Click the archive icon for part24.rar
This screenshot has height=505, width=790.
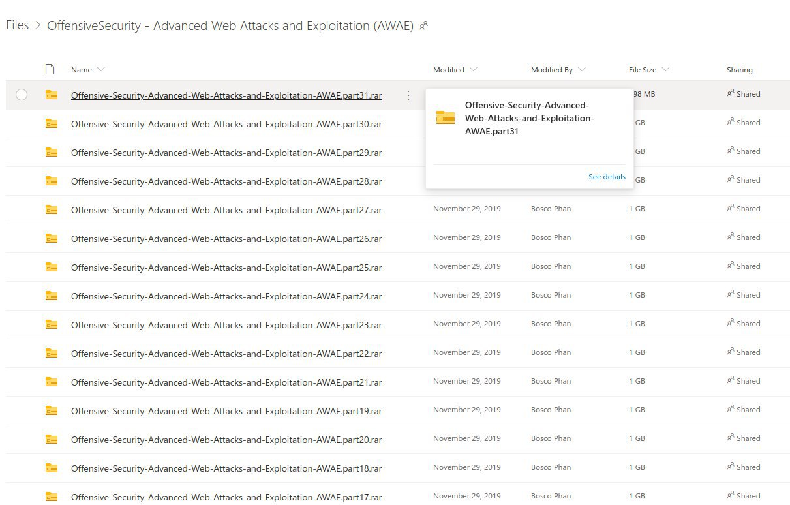(52, 296)
